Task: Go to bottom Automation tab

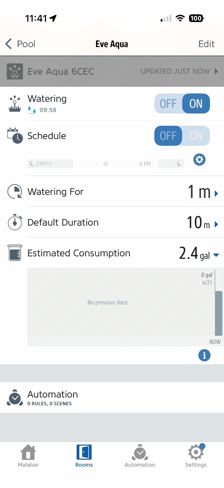Action: coord(140,456)
